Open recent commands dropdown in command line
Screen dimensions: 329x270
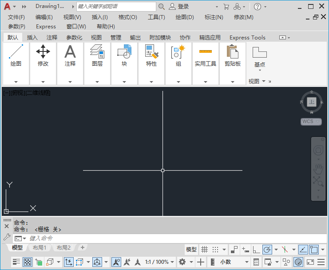tap(20, 239)
